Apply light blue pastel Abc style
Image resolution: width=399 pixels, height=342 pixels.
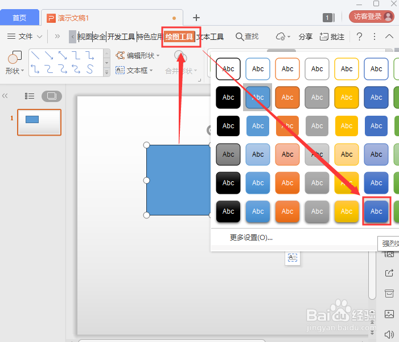[x=258, y=154]
